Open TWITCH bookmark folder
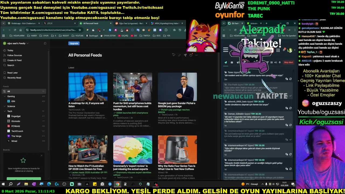 145,36
